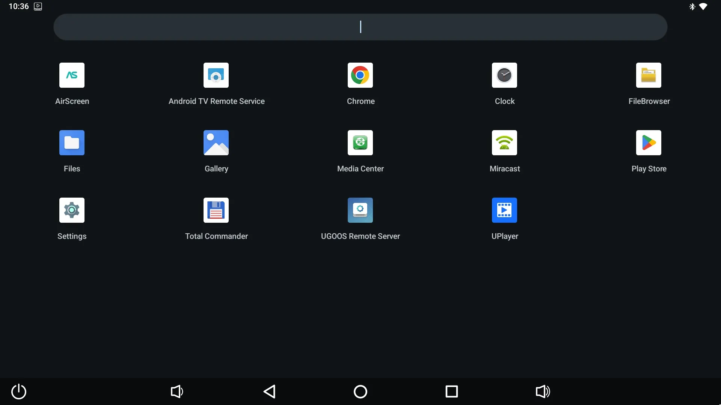Tap the volume down button

pos(177,391)
